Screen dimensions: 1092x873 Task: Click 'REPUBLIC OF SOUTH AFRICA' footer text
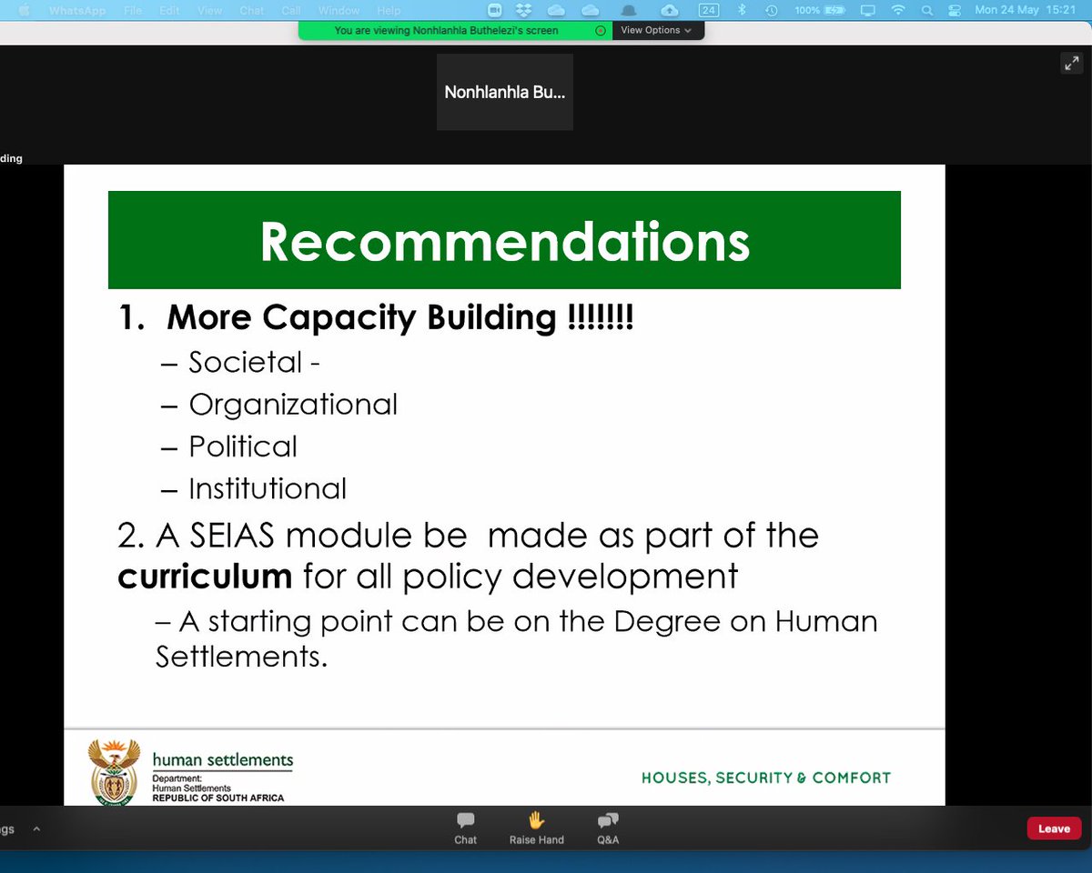click(218, 798)
